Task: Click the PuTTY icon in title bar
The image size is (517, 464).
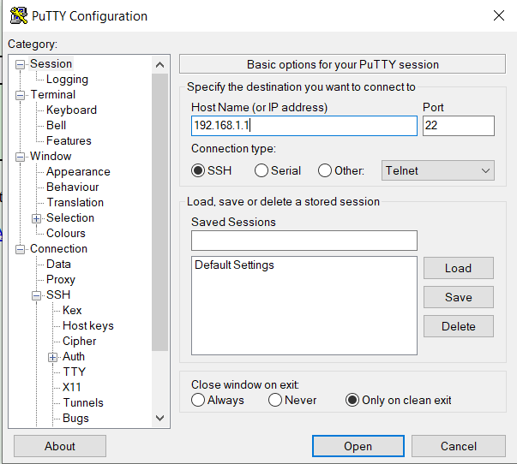Action: 19,15
